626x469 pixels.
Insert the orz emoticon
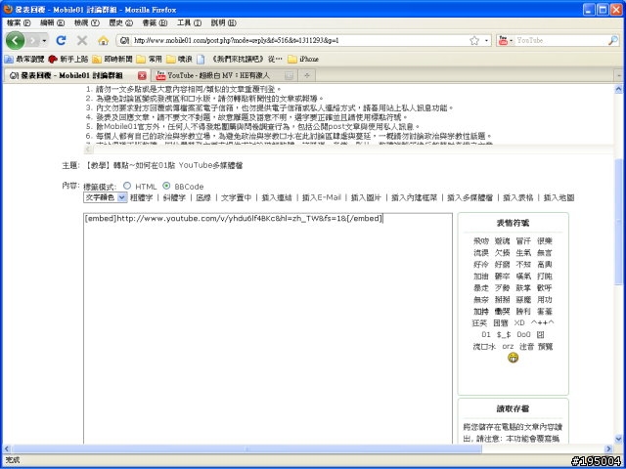(x=508, y=346)
